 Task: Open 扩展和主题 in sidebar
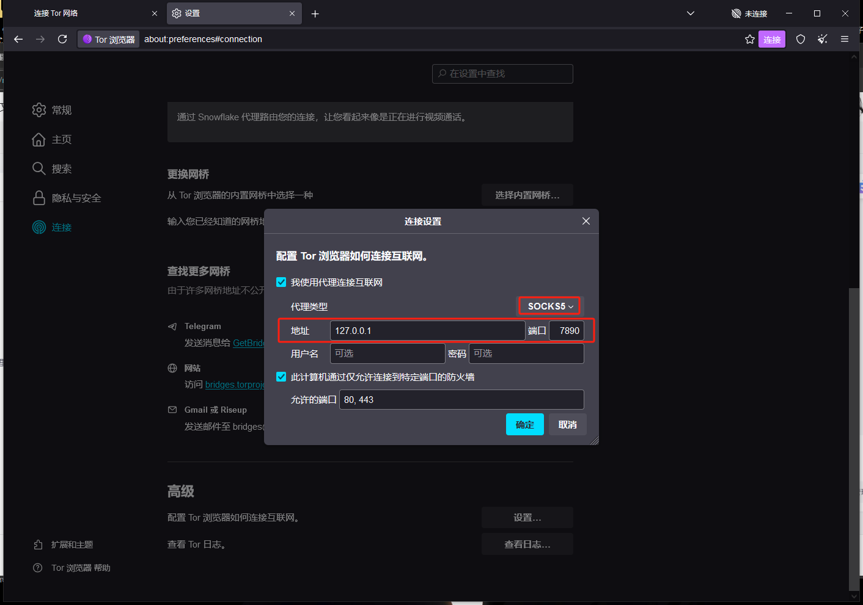click(x=63, y=545)
